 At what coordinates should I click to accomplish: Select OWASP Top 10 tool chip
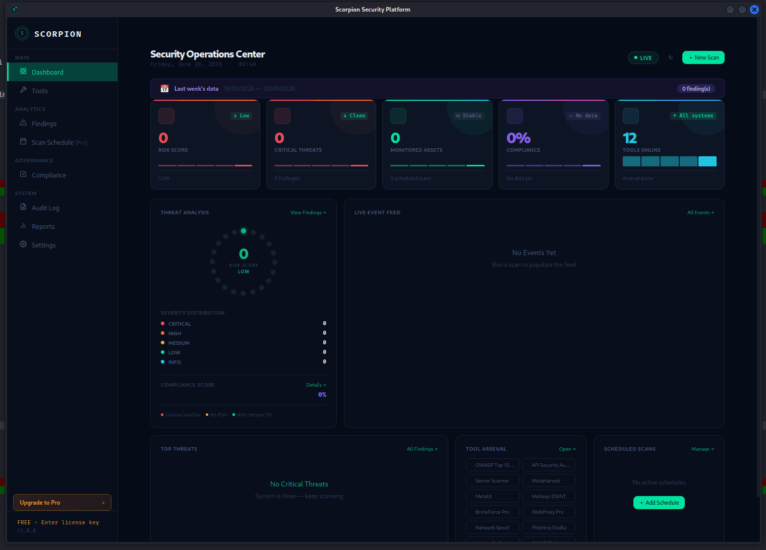click(493, 465)
